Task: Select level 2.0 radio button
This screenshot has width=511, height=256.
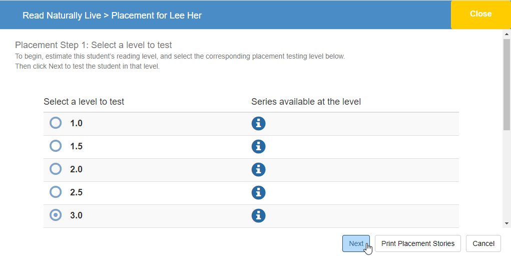Action: pyautogui.click(x=56, y=169)
